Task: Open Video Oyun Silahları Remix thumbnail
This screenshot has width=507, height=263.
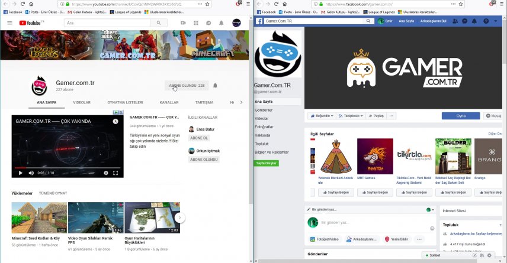Action: click(x=96, y=218)
